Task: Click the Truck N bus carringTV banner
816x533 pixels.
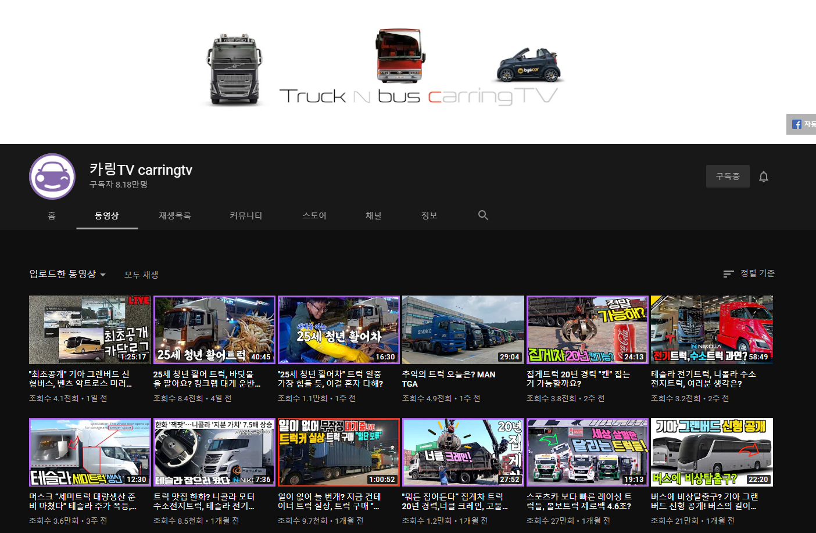Action: pyautogui.click(x=408, y=72)
